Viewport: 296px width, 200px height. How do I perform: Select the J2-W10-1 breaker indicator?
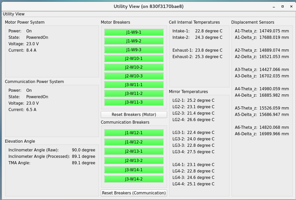coord(134,59)
